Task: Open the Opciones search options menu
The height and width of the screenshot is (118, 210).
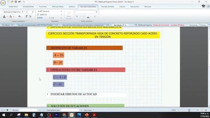Action: tap(89, 110)
